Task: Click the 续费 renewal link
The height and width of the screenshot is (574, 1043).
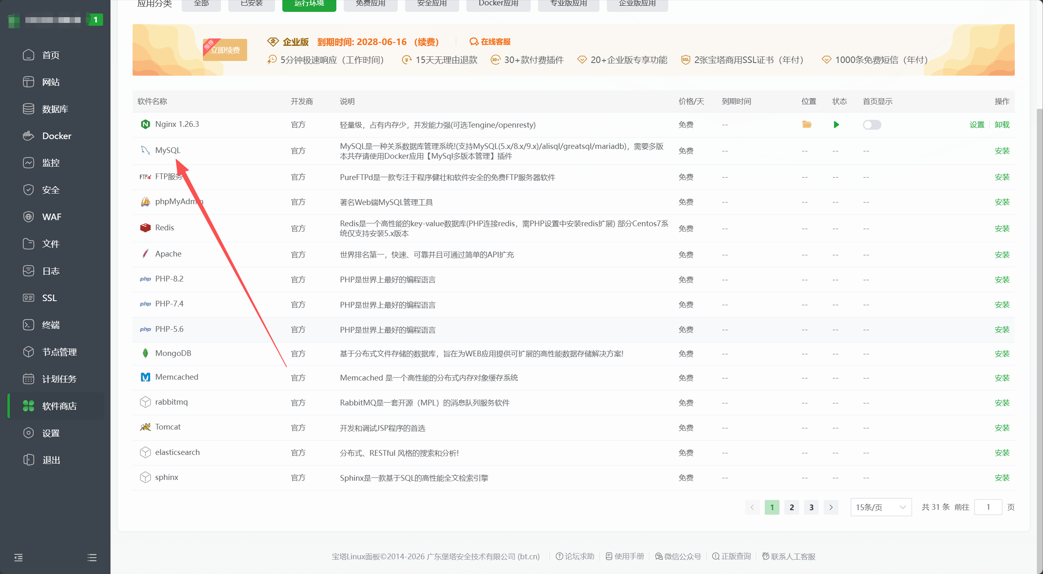Action: 426,42
